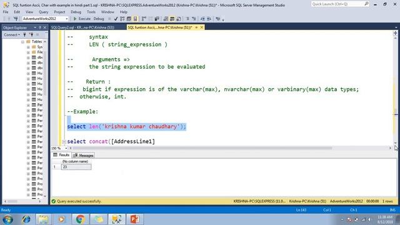The width and height of the screenshot is (400, 225).
Task: Click the Cancel Executing Query icon
Action: [x=109, y=19]
